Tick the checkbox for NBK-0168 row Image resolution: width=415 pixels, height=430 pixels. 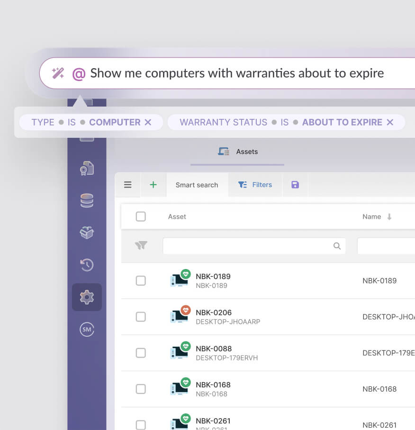click(141, 389)
